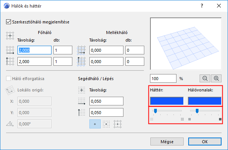Screen dimensions: 228x150
Task: Enable the Háló elforgatása checkbox
Action: point(8,79)
